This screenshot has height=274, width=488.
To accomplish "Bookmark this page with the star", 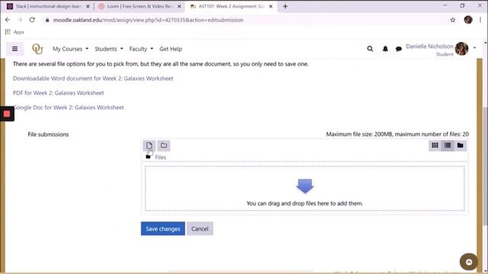I will [x=453, y=20].
